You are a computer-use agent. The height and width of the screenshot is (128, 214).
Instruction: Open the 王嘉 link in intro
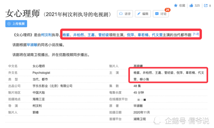pyautogui.click(x=91, y=35)
